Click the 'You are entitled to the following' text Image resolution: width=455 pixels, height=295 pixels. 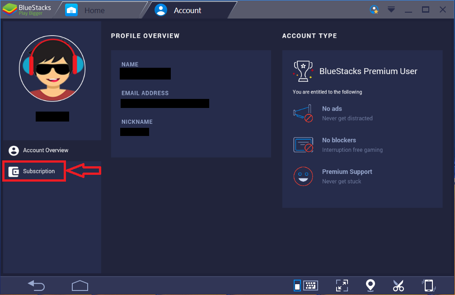point(327,92)
